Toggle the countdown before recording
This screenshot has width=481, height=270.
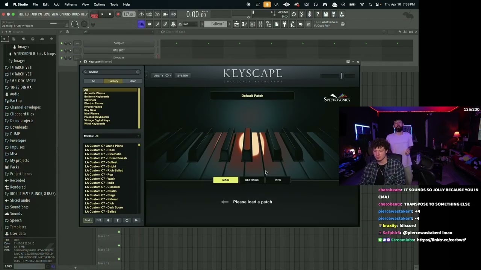(x=157, y=14)
